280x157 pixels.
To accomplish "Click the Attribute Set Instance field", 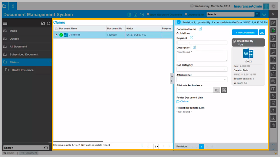I will (x=195, y=90).
